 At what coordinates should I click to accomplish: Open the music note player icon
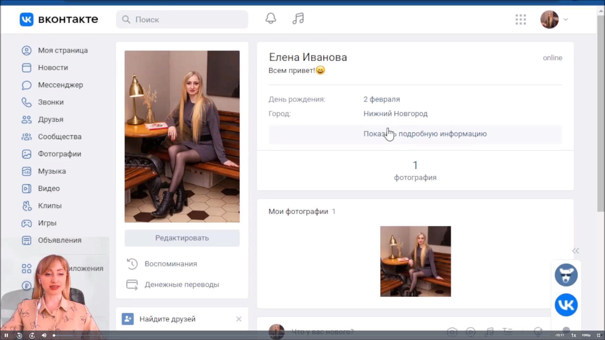[298, 19]
